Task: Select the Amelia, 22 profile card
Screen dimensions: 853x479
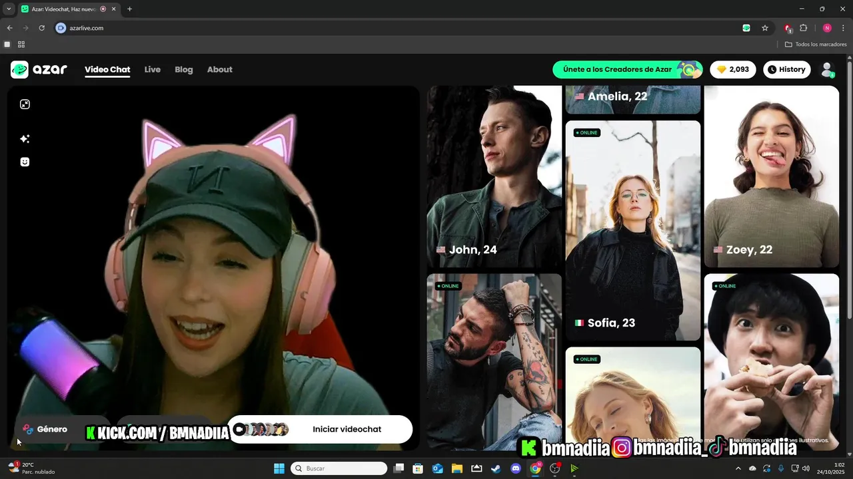Action: (x=633, y=100)
